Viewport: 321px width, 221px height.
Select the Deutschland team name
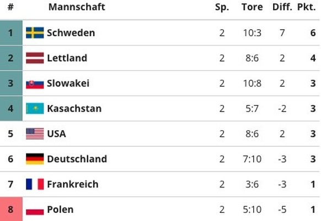click(77, 159)
